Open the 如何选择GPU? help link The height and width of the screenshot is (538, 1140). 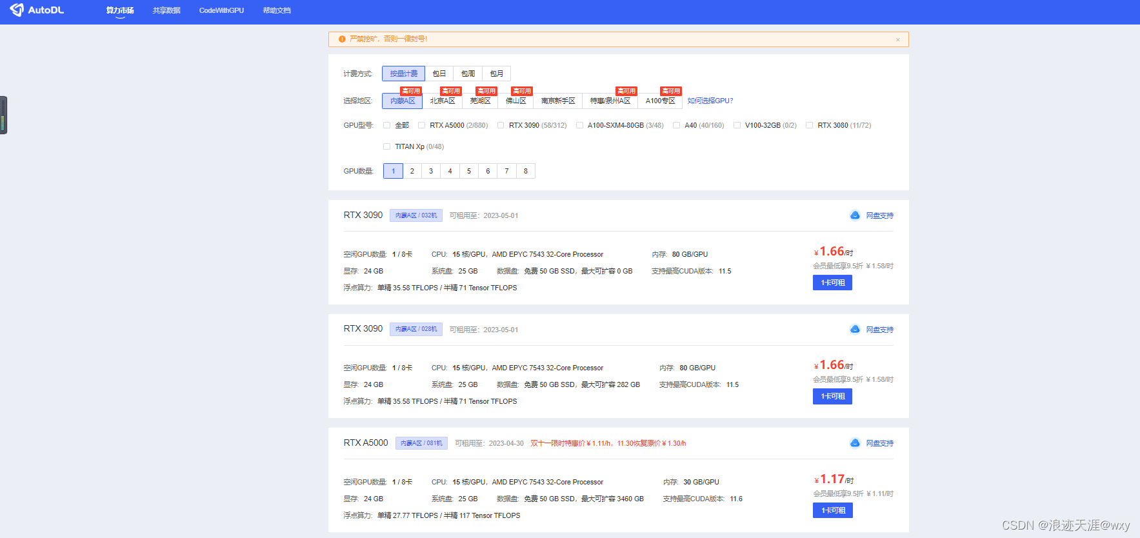(710, 101)
